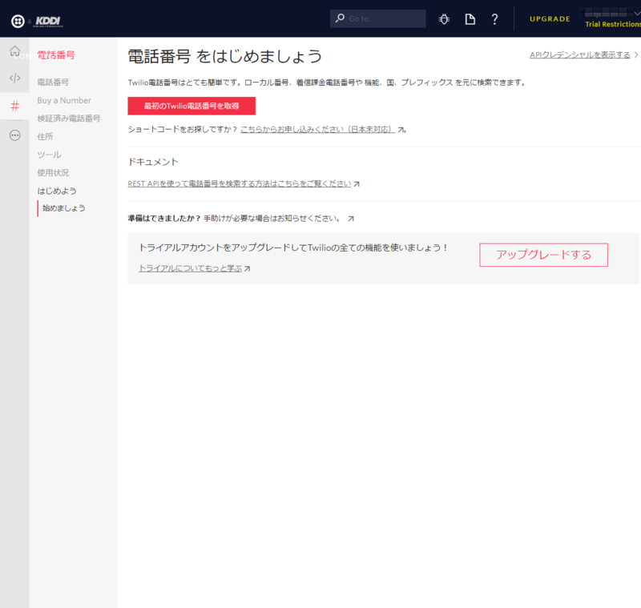
Task: Open 電話番号 sidebar menu item
Action: tap(53, 83)
